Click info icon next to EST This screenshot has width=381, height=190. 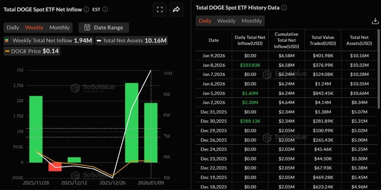click(x=105, y=9)
